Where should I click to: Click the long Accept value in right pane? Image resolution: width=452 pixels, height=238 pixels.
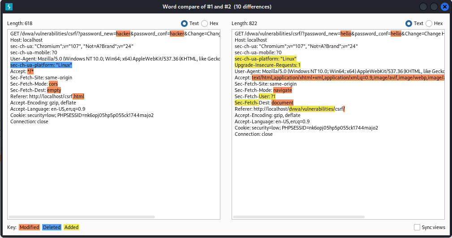pos(348,78)
